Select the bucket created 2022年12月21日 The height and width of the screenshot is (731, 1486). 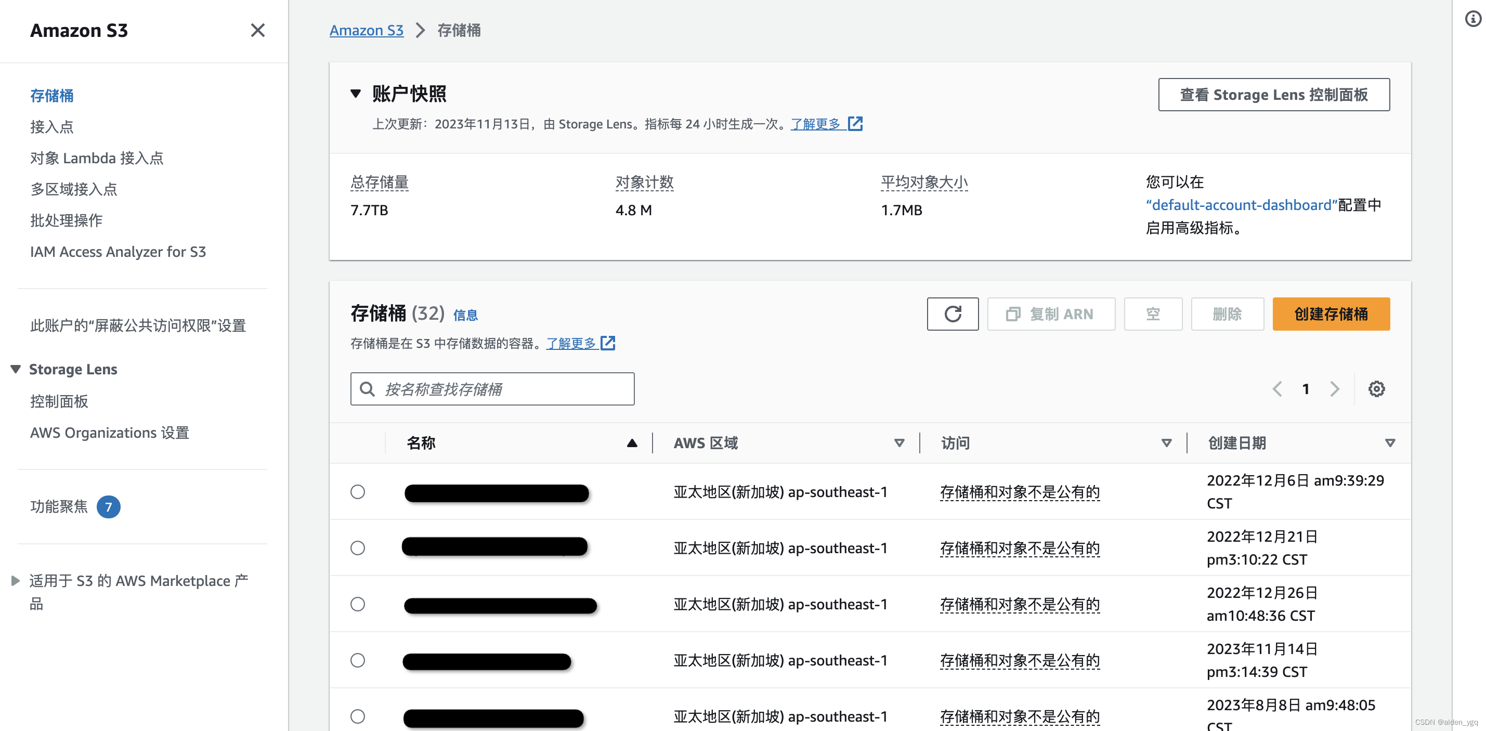(358, 547)
